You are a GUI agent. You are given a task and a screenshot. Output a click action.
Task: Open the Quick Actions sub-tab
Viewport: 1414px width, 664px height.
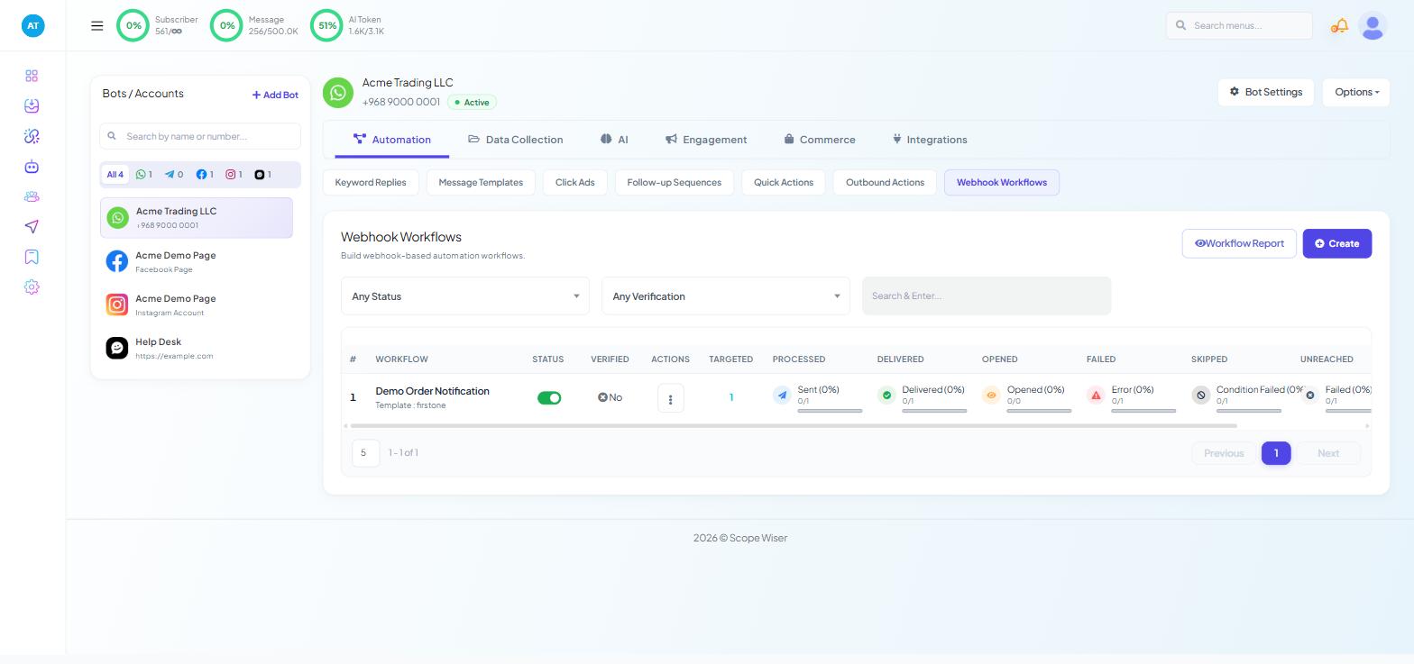(784, 182)
